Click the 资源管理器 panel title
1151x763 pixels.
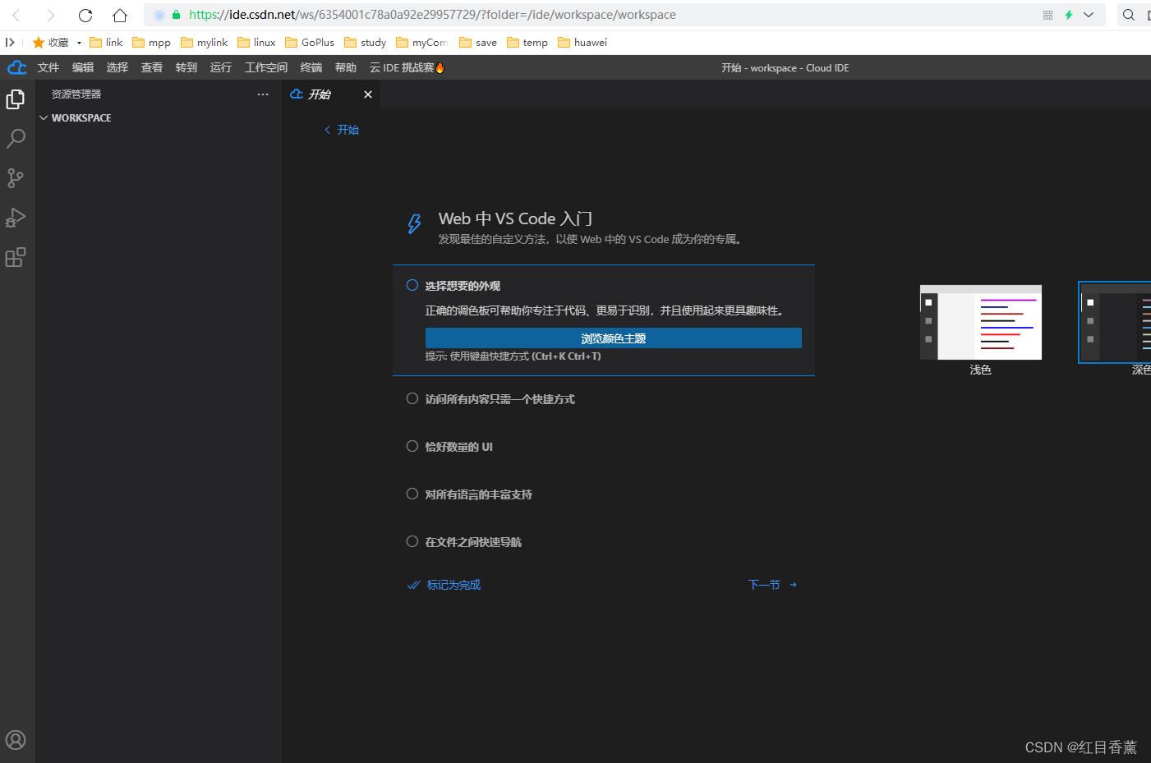pos(76,94)
